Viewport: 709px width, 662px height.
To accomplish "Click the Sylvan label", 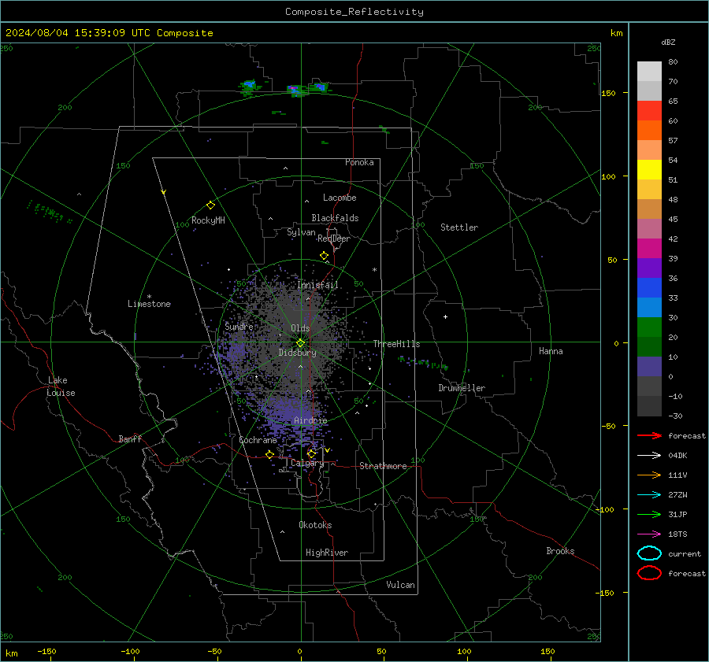I will point(301,232).
